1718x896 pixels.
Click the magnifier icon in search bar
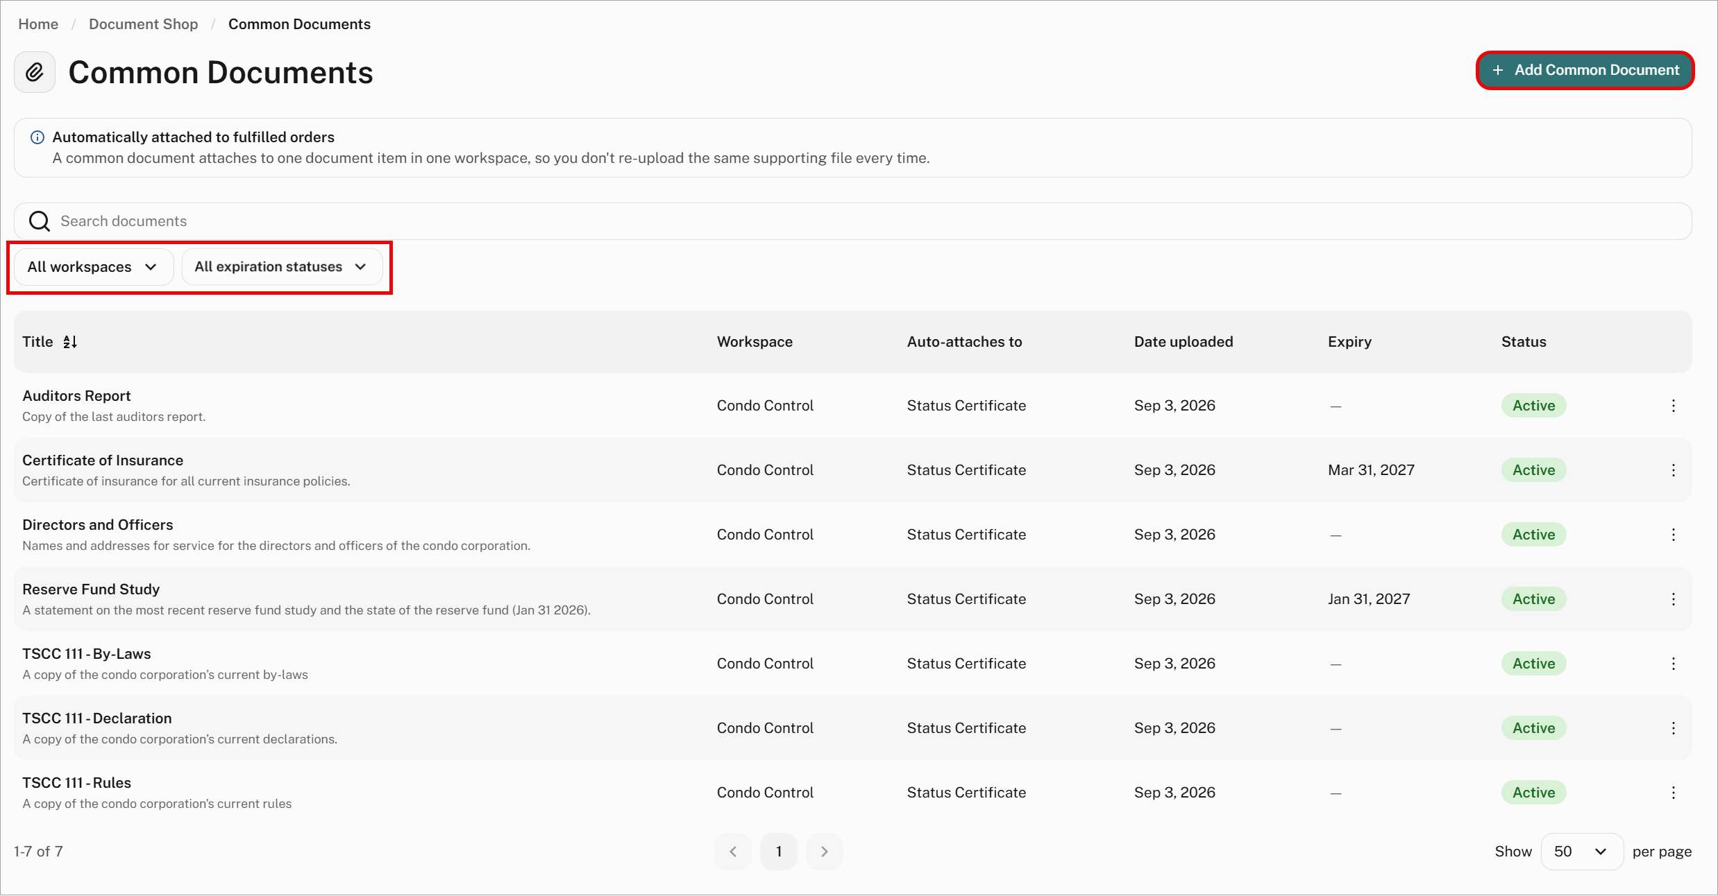pyautogui.click(x=40, y=221)
